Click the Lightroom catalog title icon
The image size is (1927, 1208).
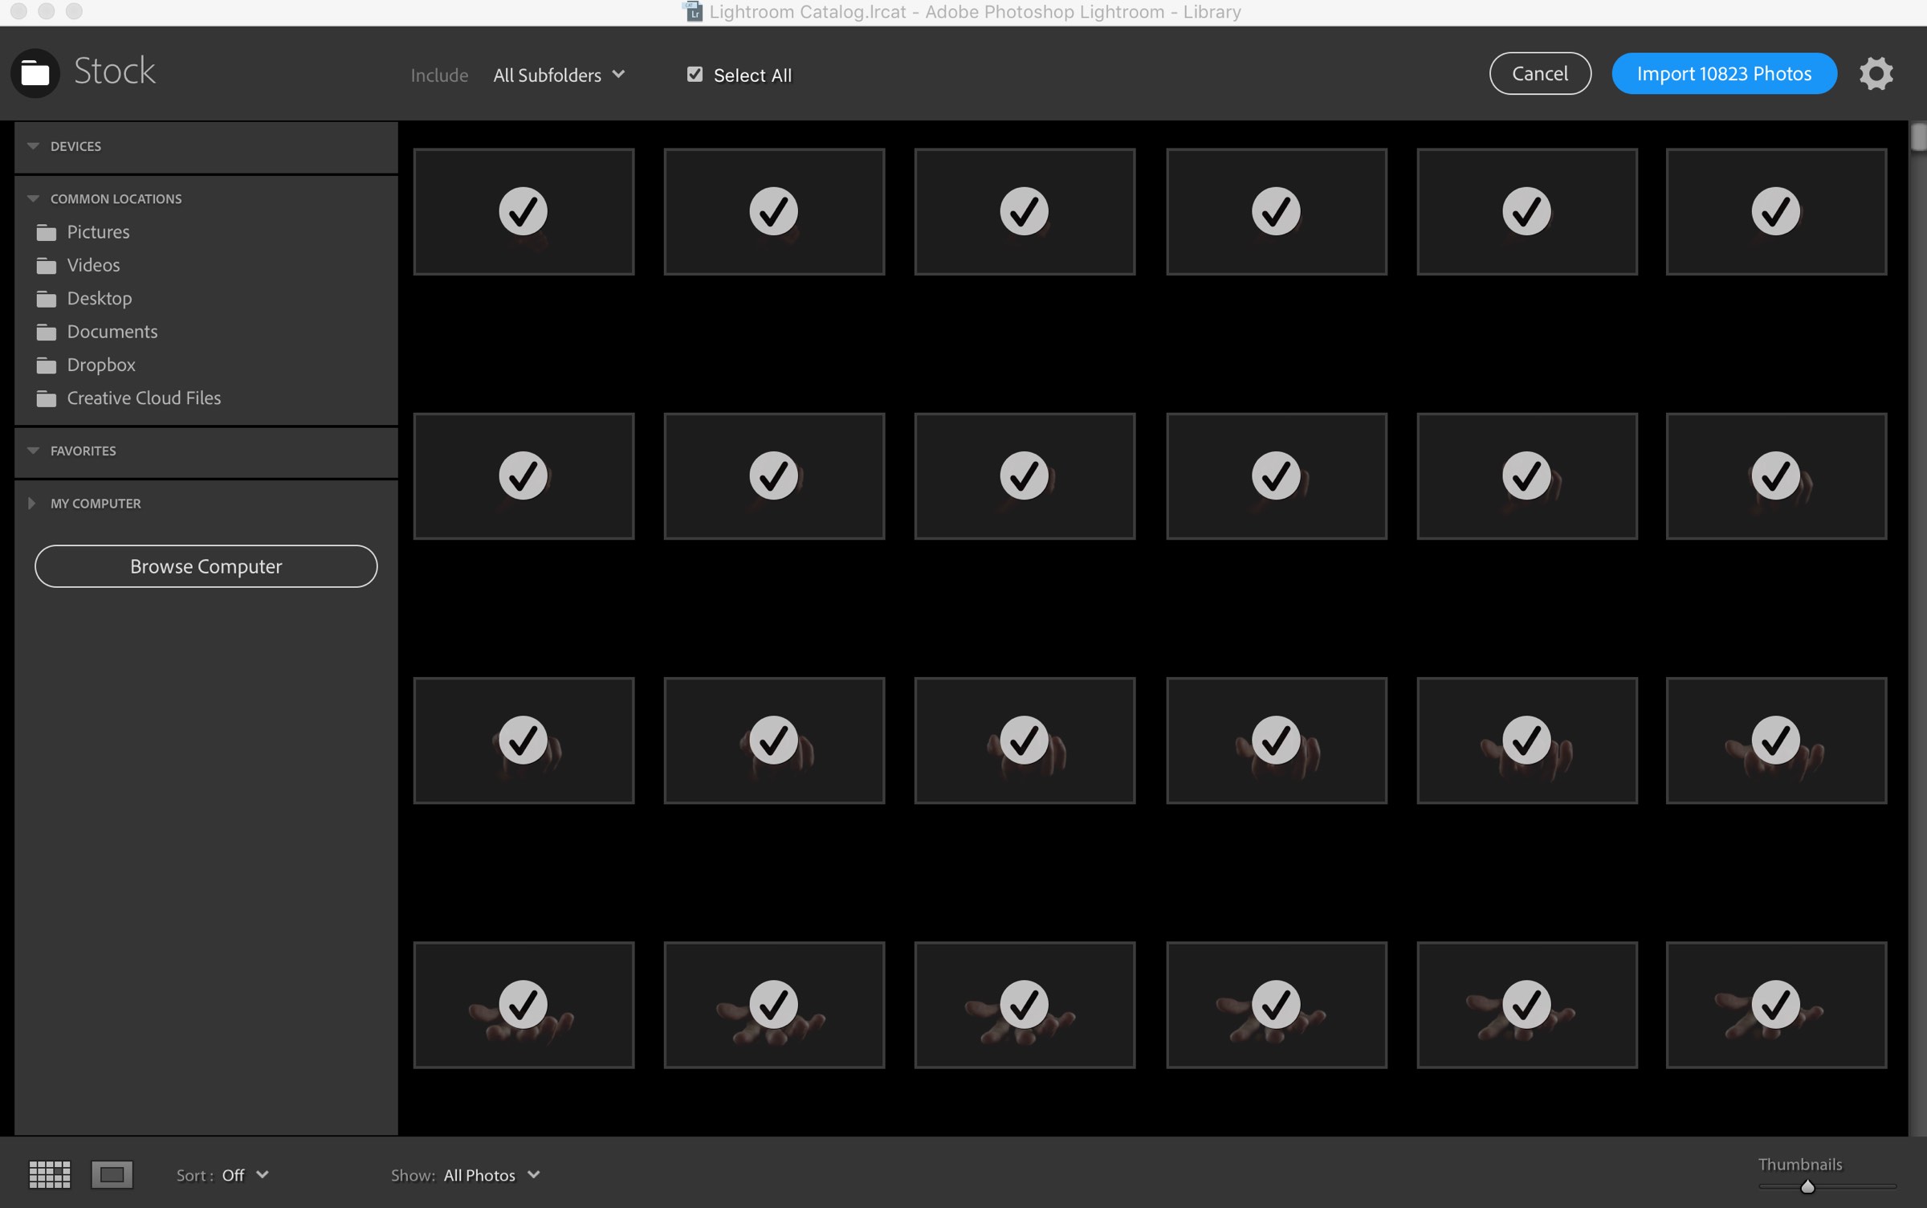692,11
